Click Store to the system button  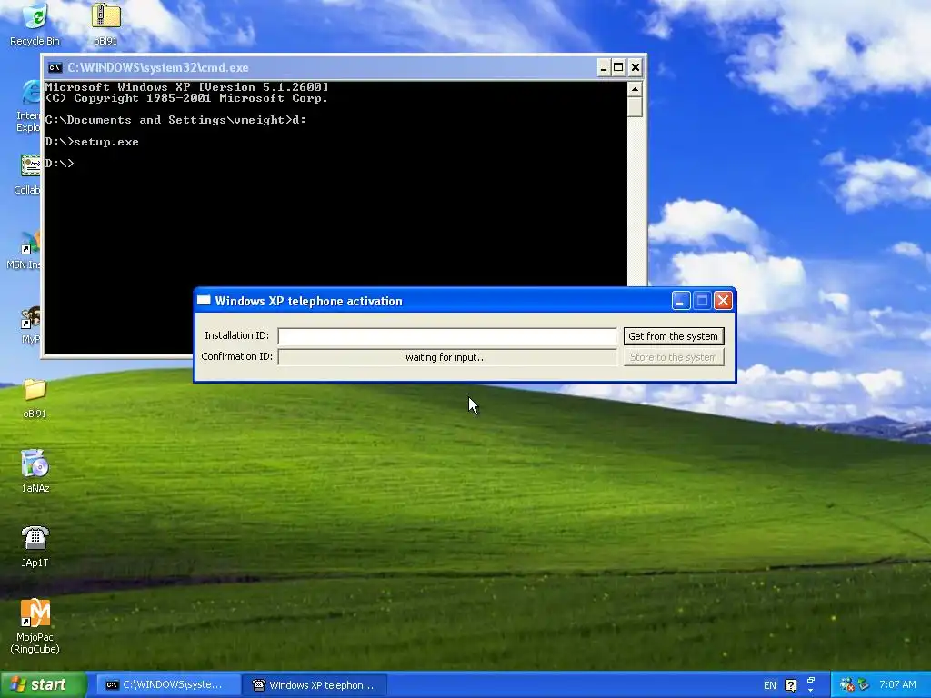(x=674, y=357)
